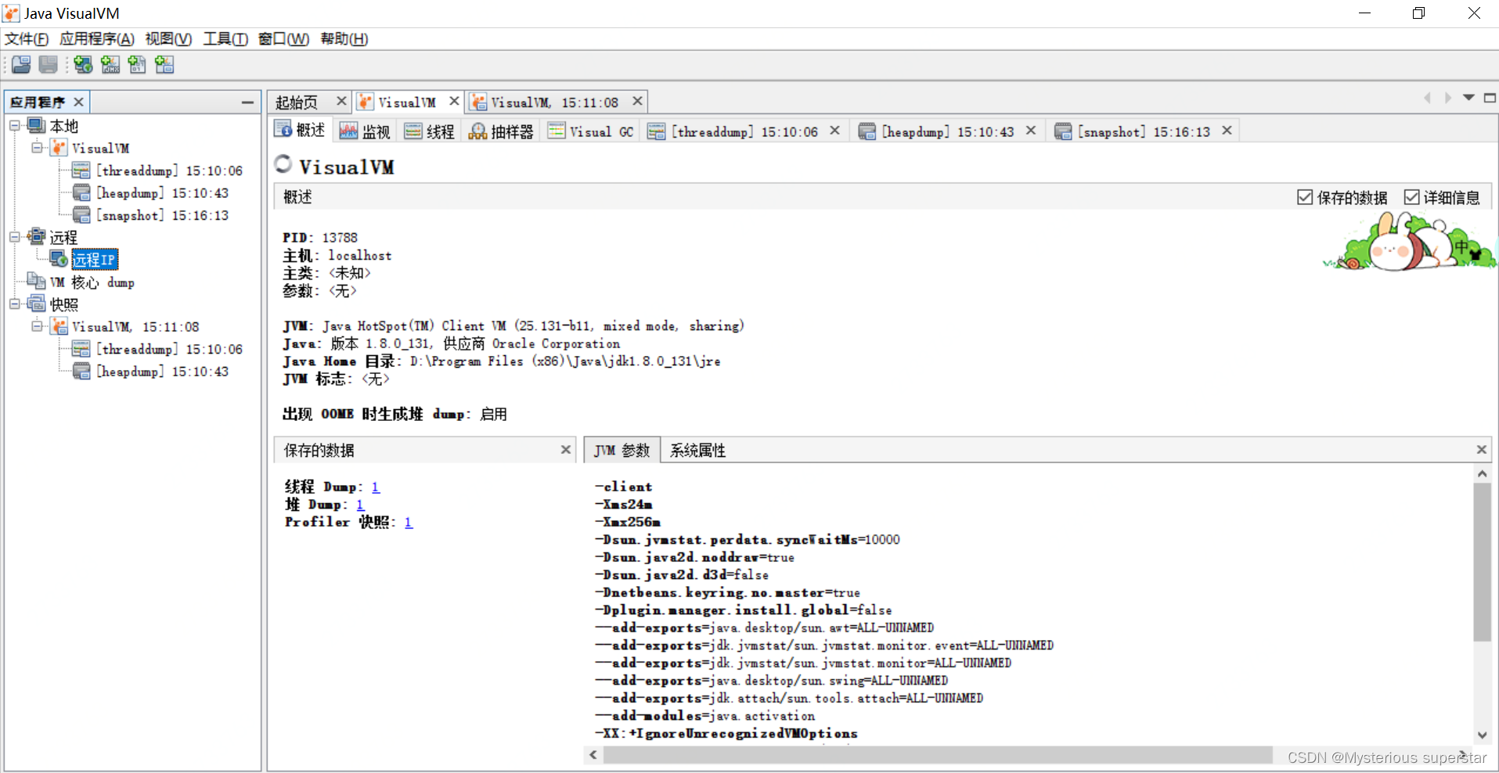Minimize the 应用程序 panel
The height and width of the screenshot is (773, 1499).
tap(247, 102)
